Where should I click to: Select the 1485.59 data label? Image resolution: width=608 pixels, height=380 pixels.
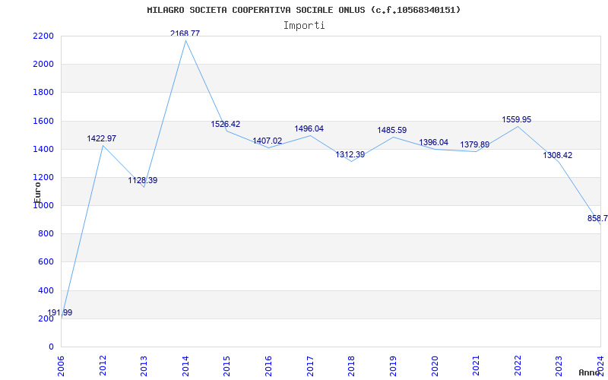(392, 130)
